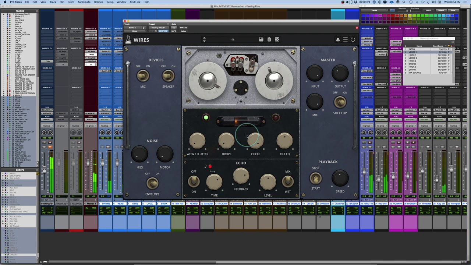The image size is (471, 265).
Task: Flip the SPEAKER device switch
Action: pyautogui.click(x=168, y=76)
